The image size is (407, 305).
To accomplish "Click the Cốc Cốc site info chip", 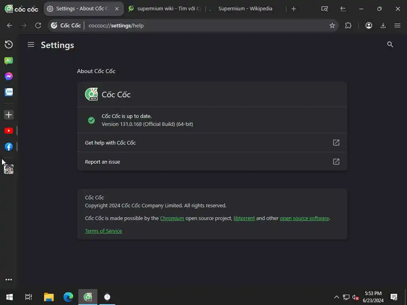I will pyautogui.click(x=66, y=25).
